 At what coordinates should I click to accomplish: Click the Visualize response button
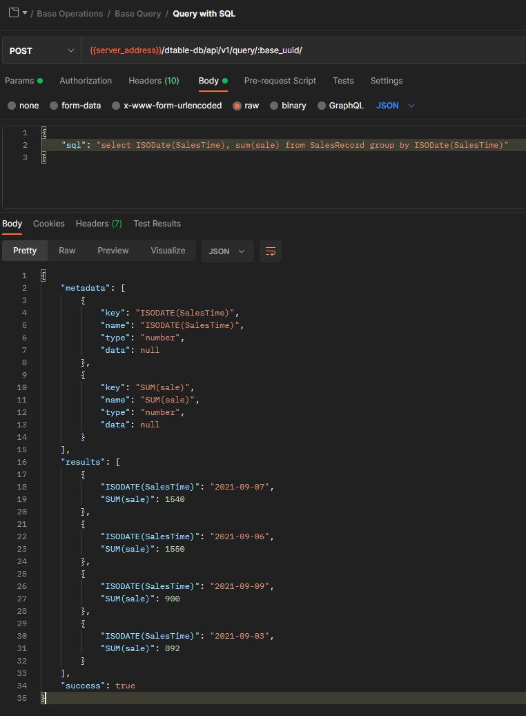click(168, 251)
